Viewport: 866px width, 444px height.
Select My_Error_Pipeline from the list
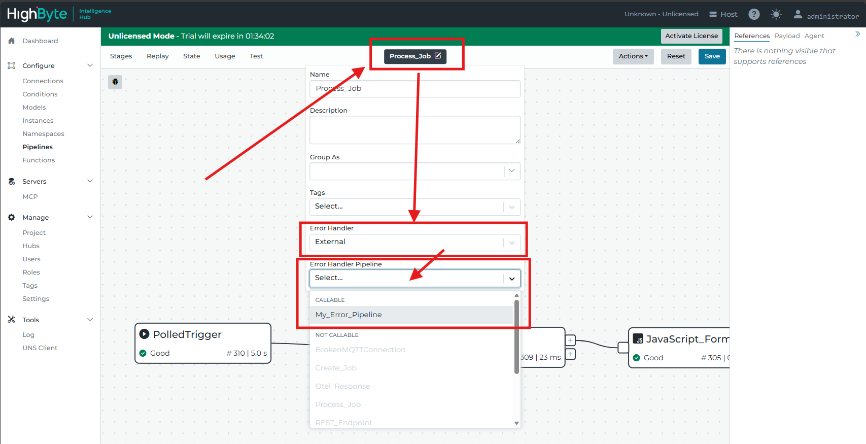349,315
